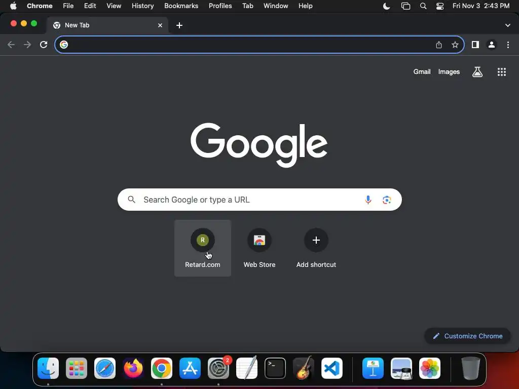
Task: Open the Chrome application menu
Action: pyautogui.click(x=40, y=6)
